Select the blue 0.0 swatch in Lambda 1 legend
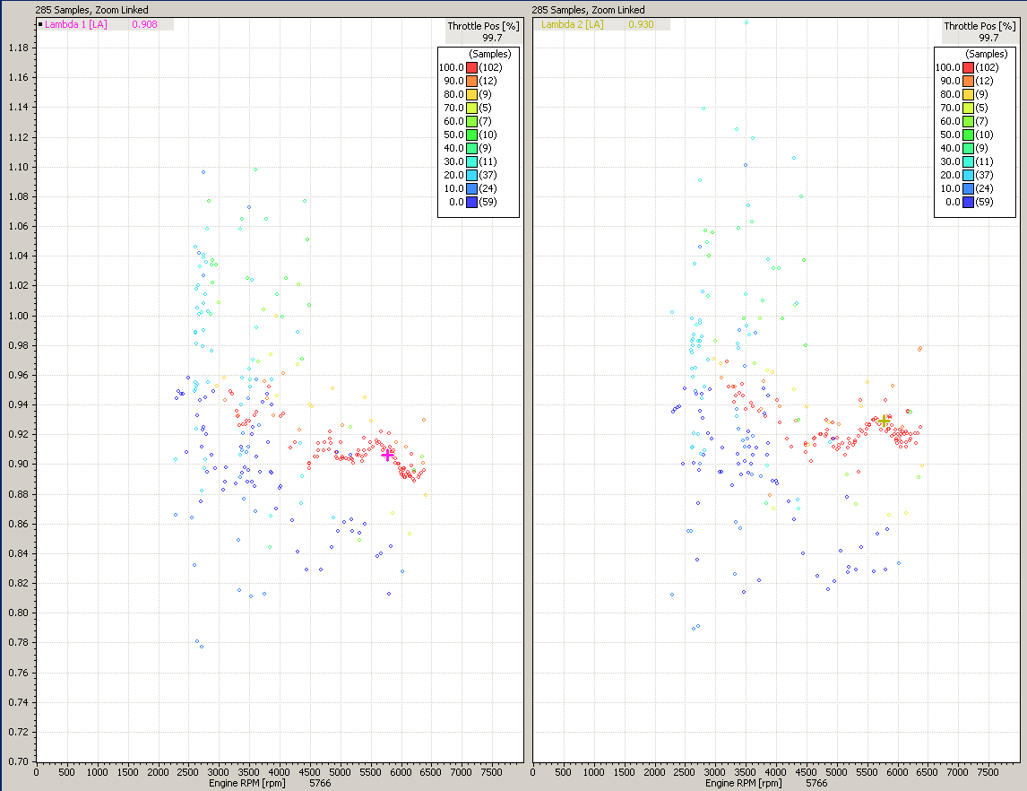Screen dimensions: 1027x791 coord(471,202)
